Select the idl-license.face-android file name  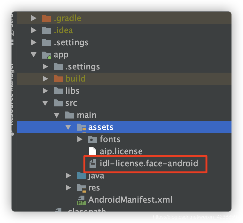149,163
